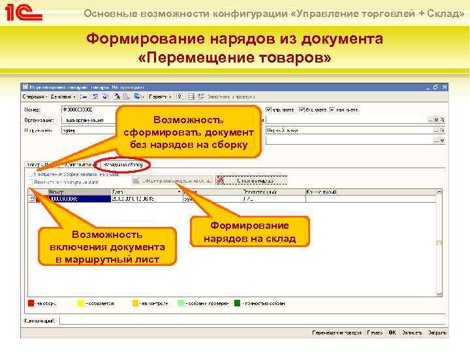Click the Записать button
Image resolution: width=470 pixels, height=352 pixels.
click(412, 332)
